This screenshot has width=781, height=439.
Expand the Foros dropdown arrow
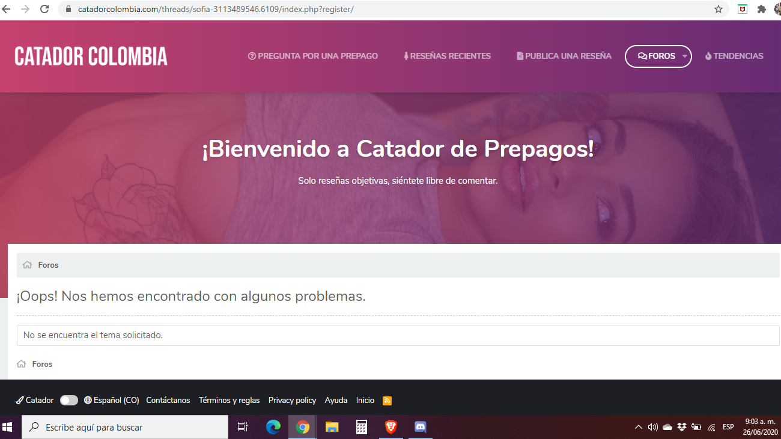click(x=685, y=56)
